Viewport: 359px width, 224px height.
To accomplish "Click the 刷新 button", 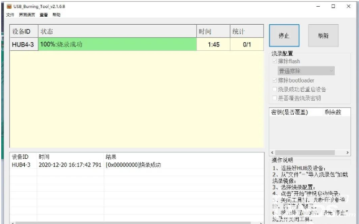I will point(323,35).
